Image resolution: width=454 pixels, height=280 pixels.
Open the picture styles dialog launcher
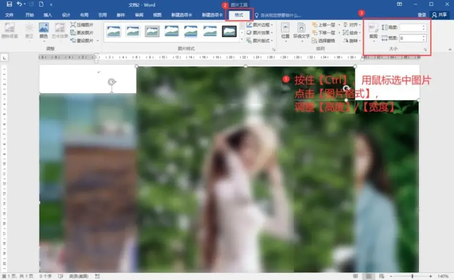point(274,50)
